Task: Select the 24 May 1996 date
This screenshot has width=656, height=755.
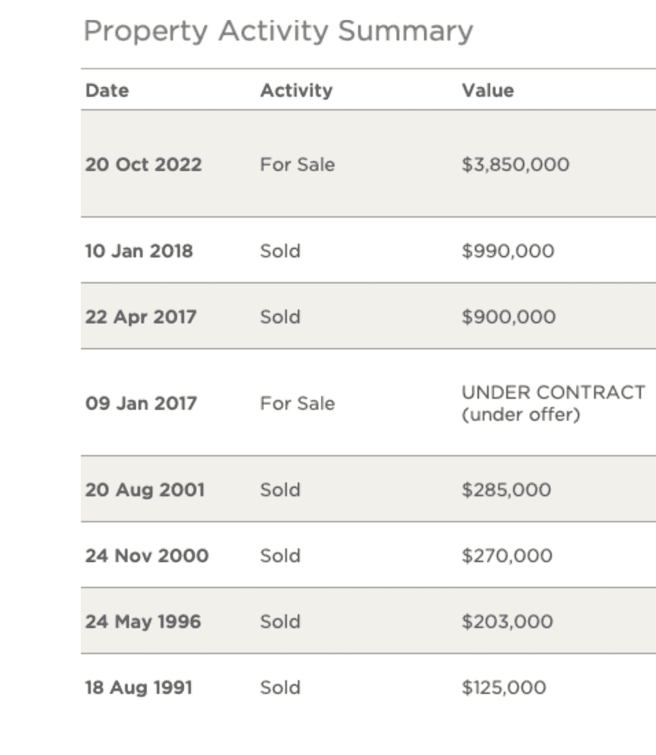Action: coord(143,621)
